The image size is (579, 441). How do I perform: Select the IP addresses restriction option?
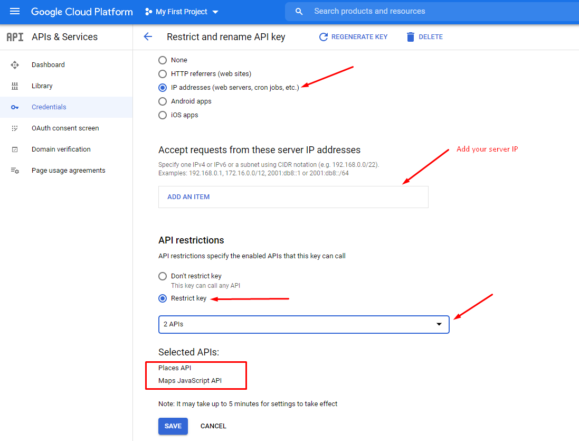[x=163, y=88]
